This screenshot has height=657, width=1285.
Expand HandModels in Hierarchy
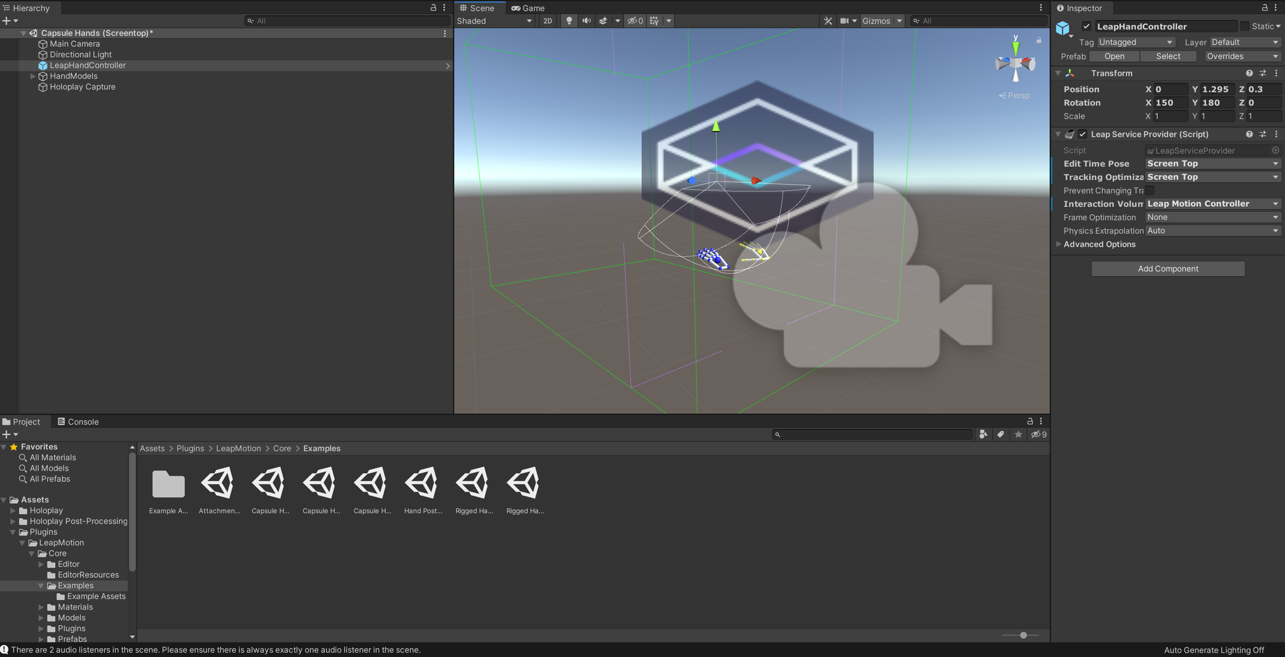pyautogui.click(x=32, y=76)
